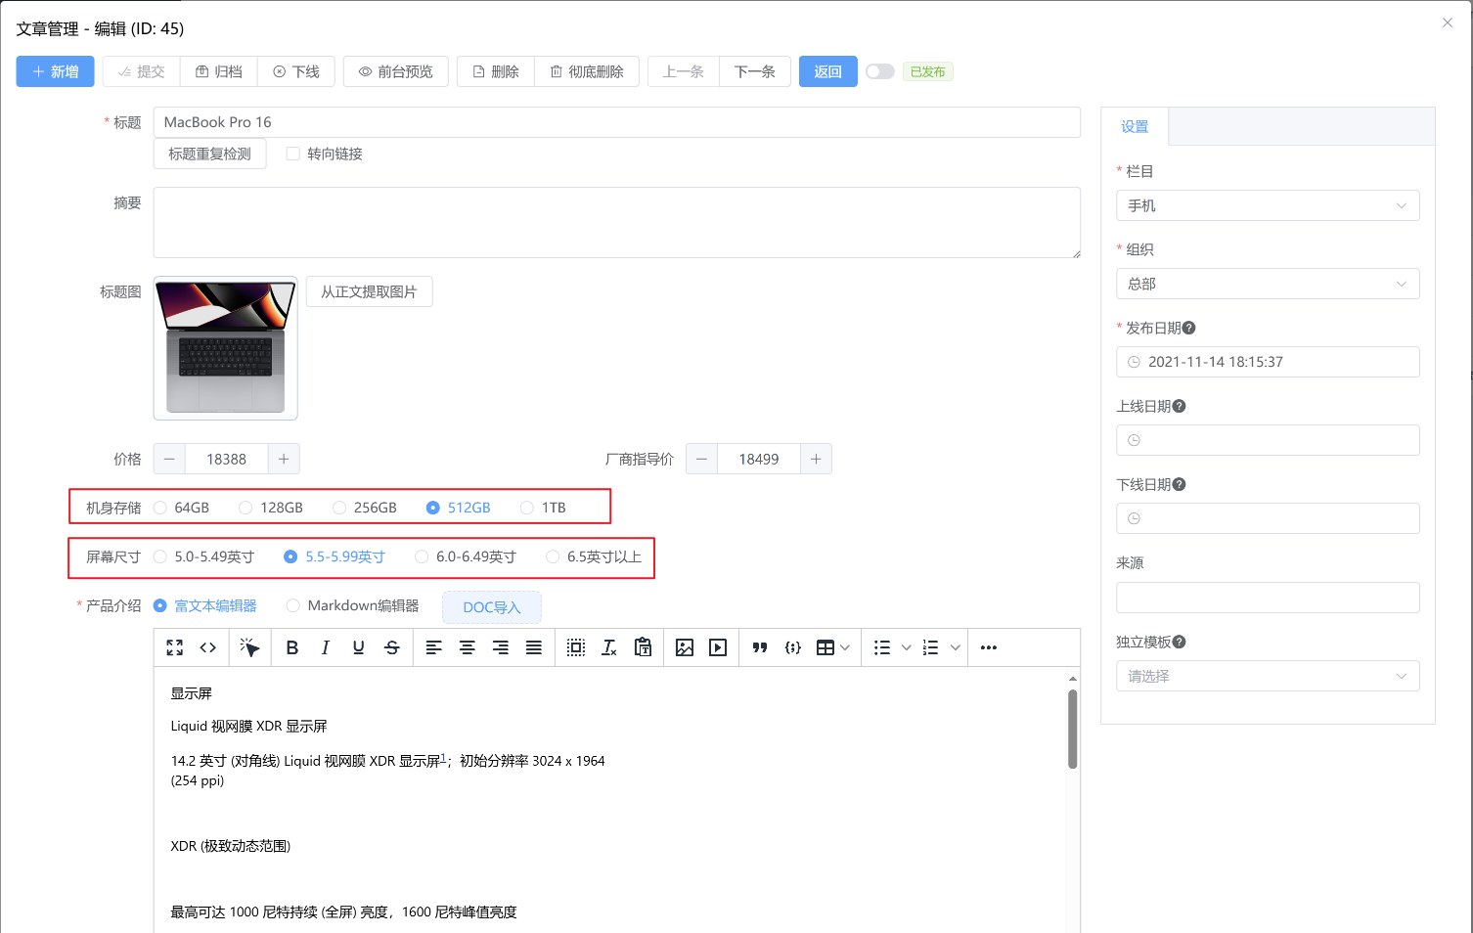
Task: Toggle the published status switch
Action: pos(880,71)
